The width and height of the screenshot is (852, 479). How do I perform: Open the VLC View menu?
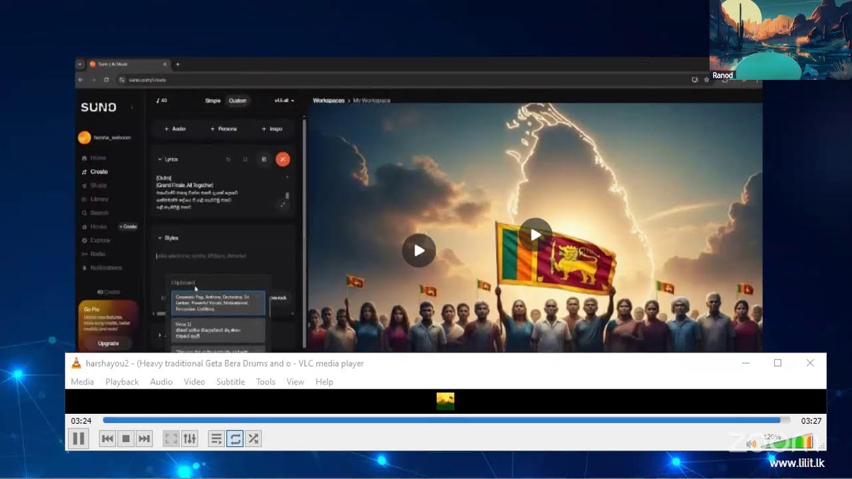click(x=296, y=382)
